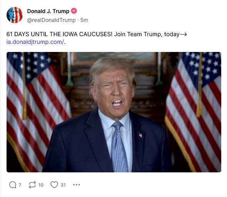Click the like count 31

pyautogui.click(x=63, y=185)
